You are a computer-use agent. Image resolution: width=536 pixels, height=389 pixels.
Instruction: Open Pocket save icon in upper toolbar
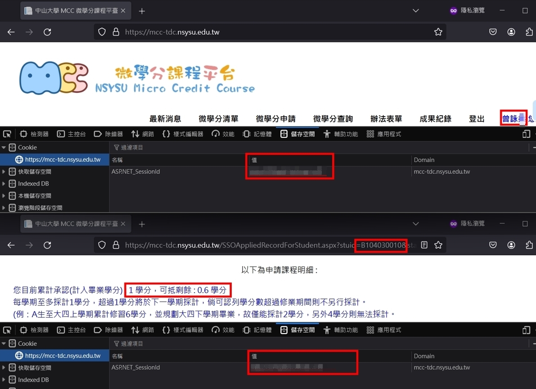coord(493,32)
